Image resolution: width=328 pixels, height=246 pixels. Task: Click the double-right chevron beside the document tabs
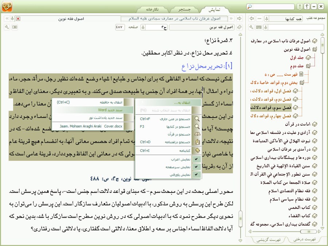[x=7, y=19]
